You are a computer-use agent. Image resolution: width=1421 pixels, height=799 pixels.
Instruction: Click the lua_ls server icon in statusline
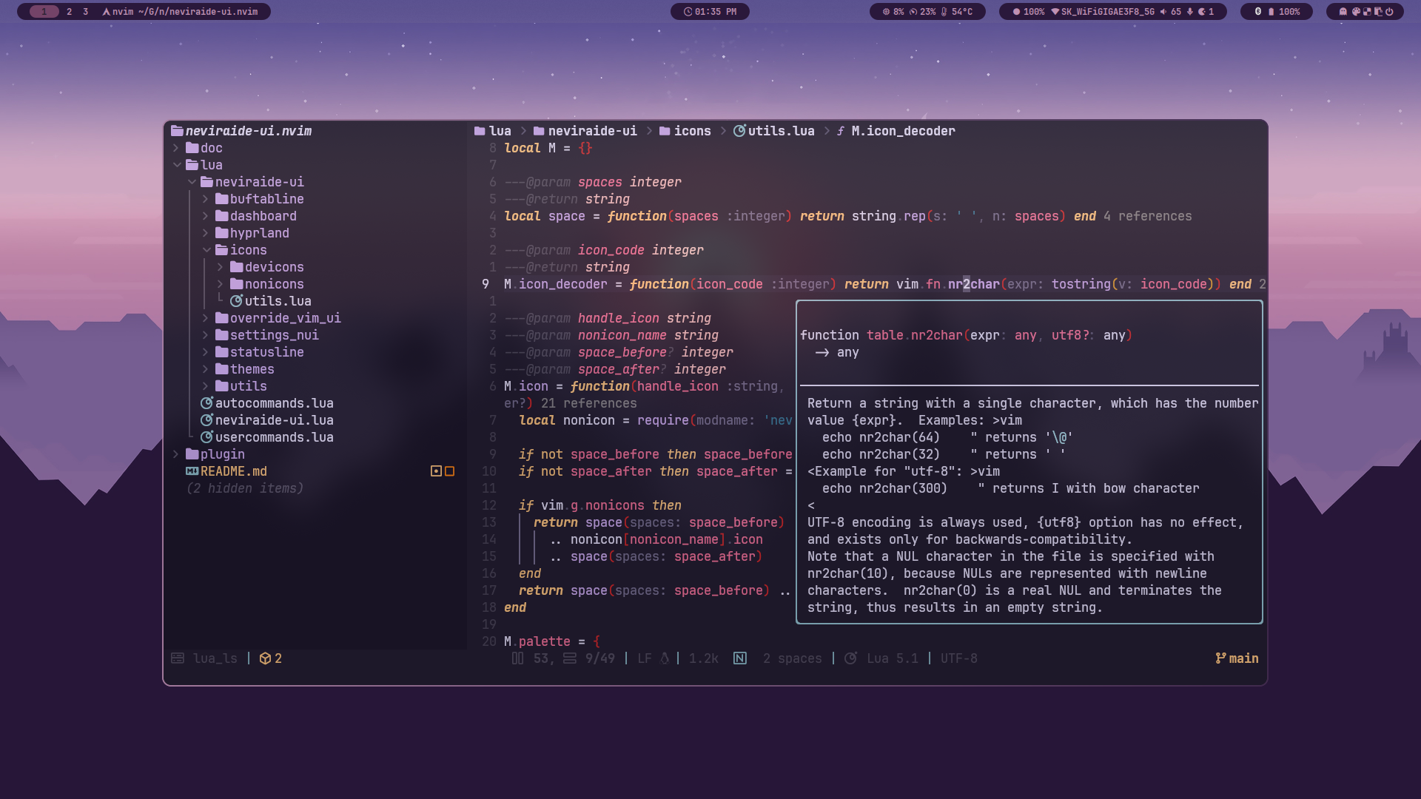point(178,658)
